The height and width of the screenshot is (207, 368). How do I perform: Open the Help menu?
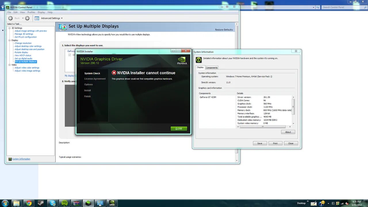50,12
